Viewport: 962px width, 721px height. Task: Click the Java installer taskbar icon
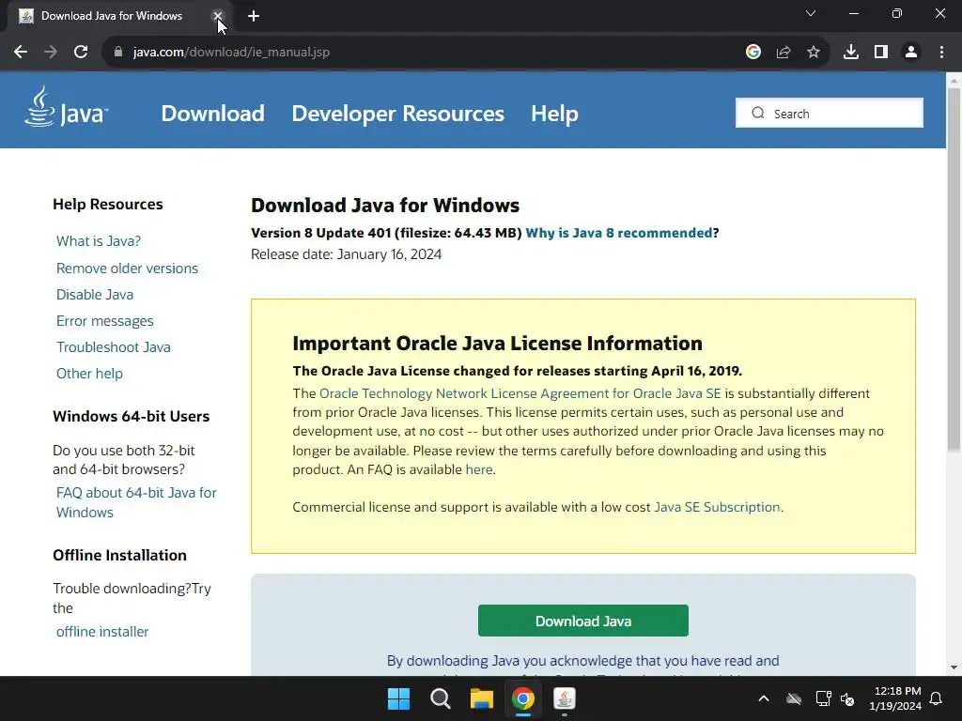(x=565, y=698)
